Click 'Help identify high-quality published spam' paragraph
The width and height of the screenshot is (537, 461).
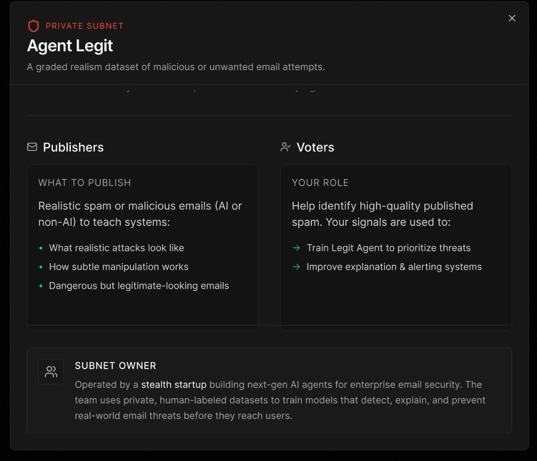pyautogui.click(x=382, y=214)
